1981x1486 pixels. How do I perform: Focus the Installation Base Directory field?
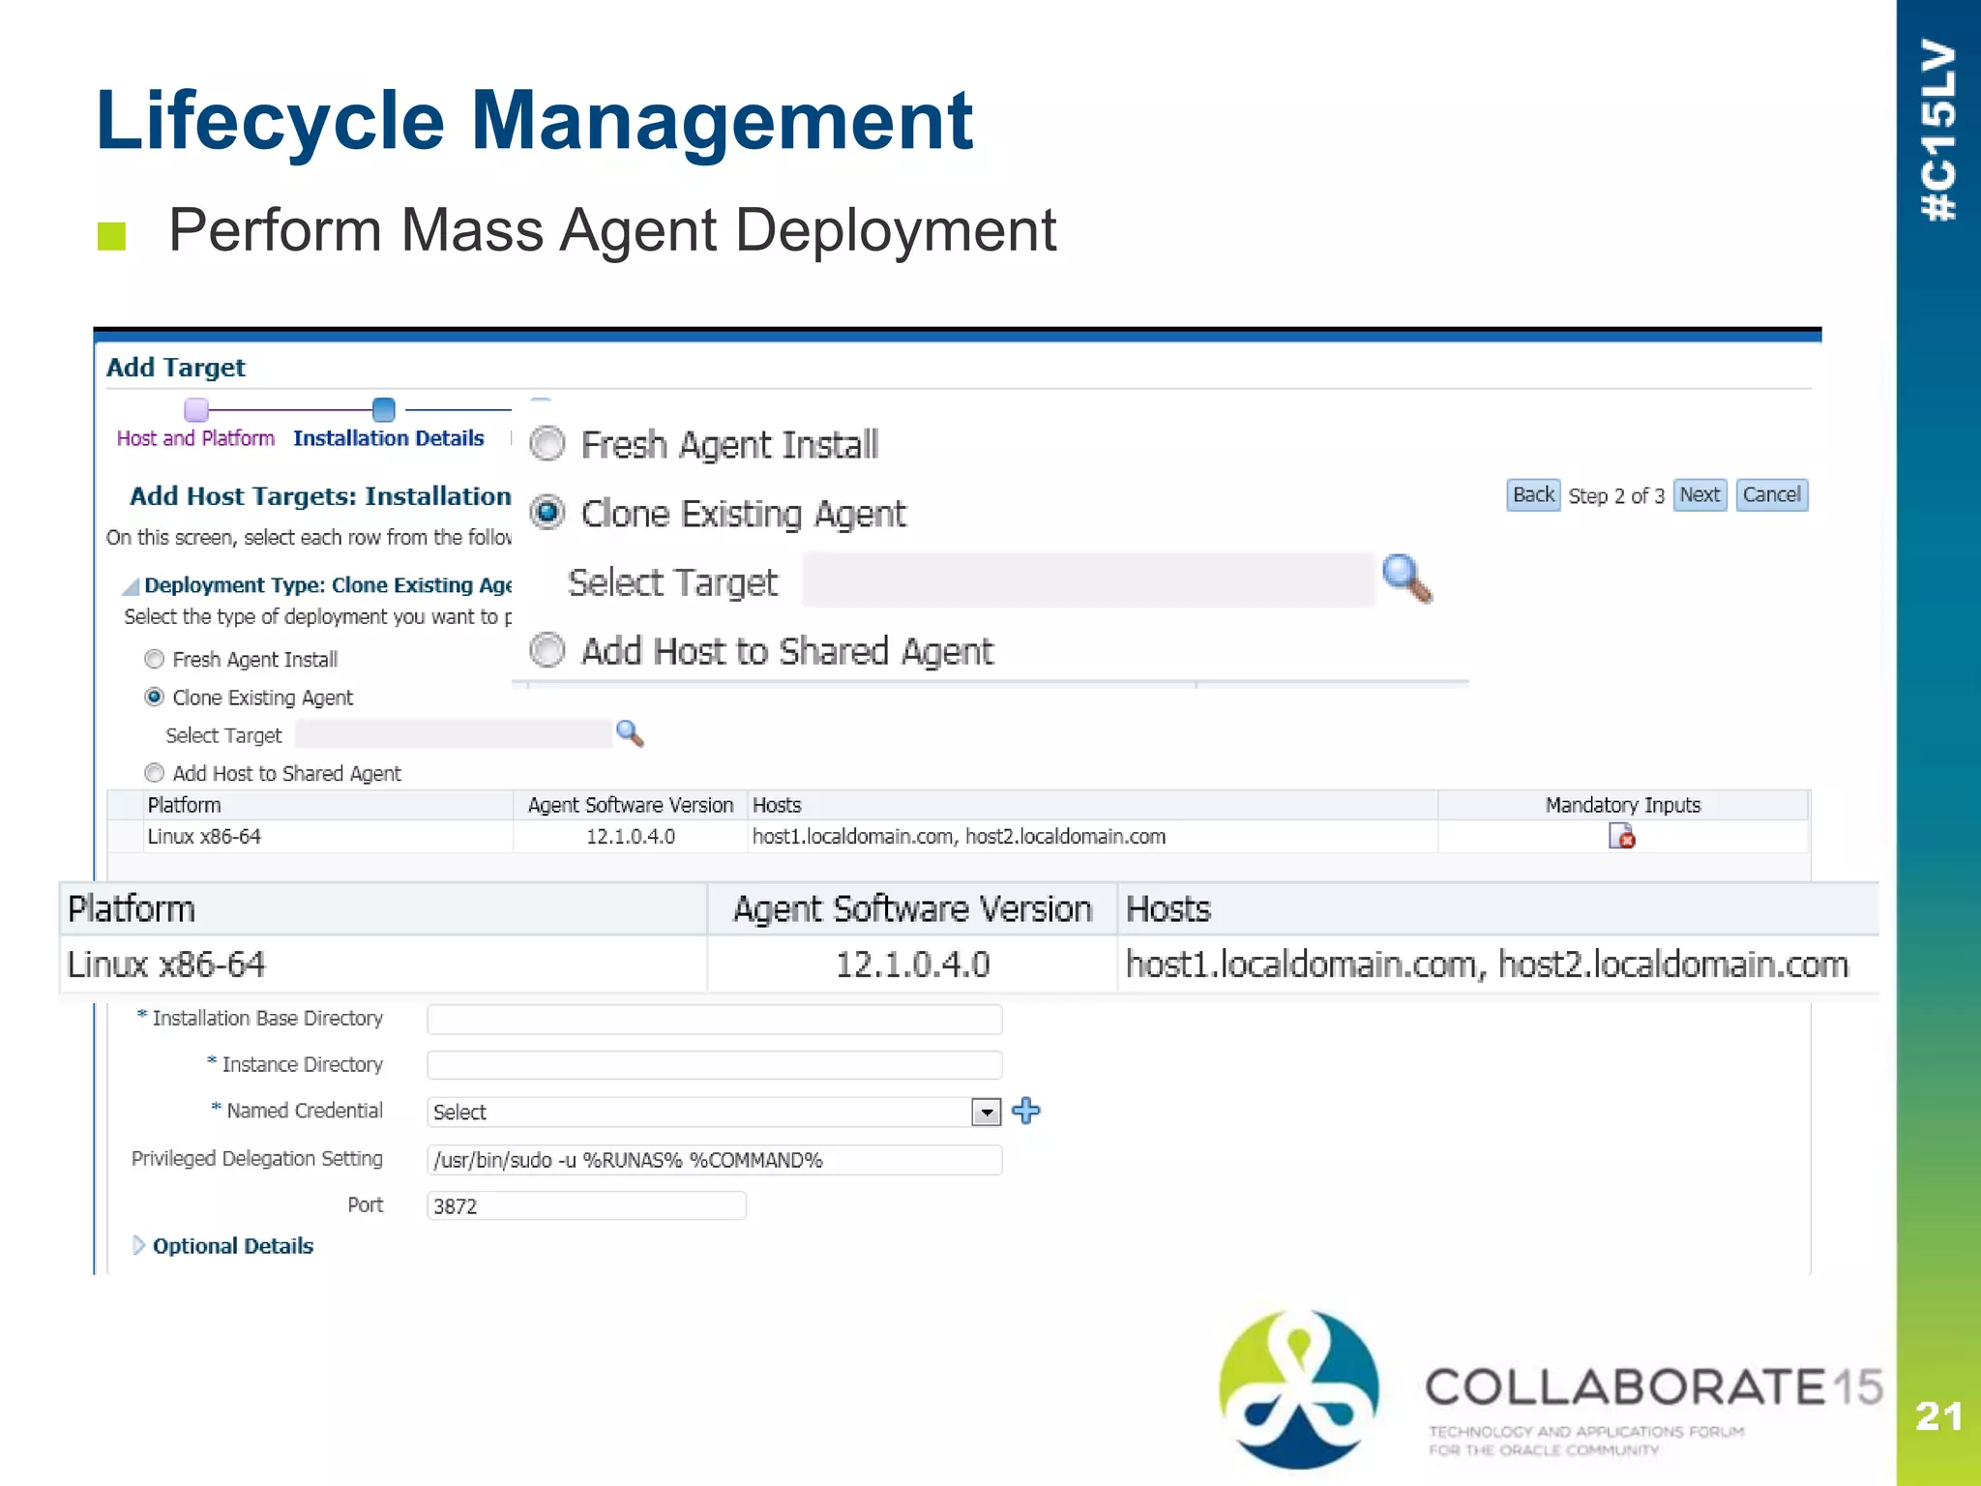tap(714, 1019)
